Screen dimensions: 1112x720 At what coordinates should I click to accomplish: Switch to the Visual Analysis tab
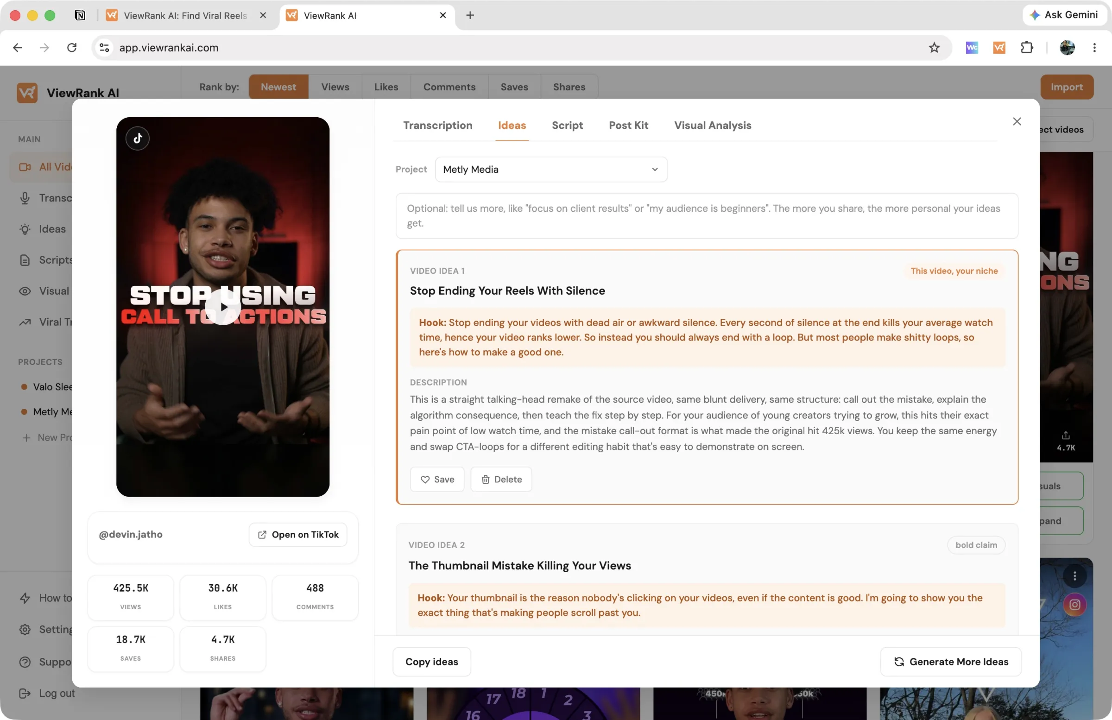click(713, 125)
